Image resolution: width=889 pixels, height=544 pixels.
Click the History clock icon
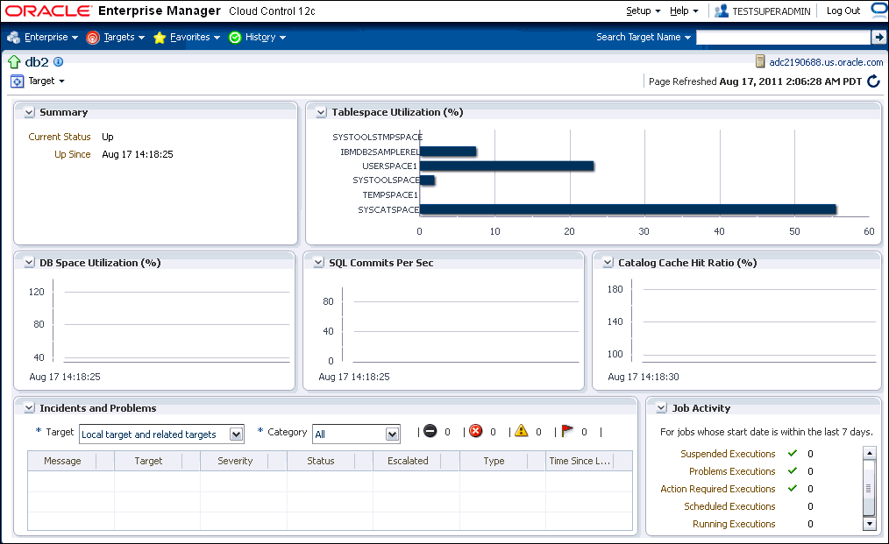235,38
